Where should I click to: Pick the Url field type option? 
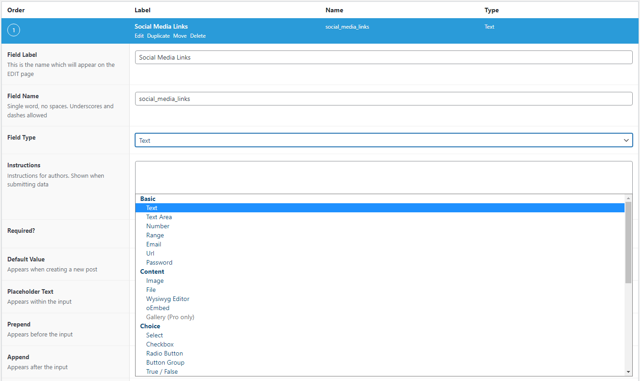coord(150,253)
